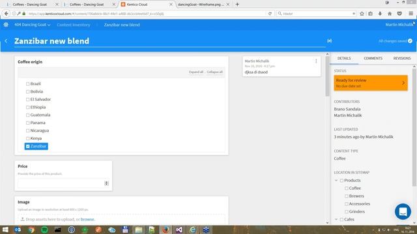
Task: Open the Revisions tab
Action: (402, 58)
